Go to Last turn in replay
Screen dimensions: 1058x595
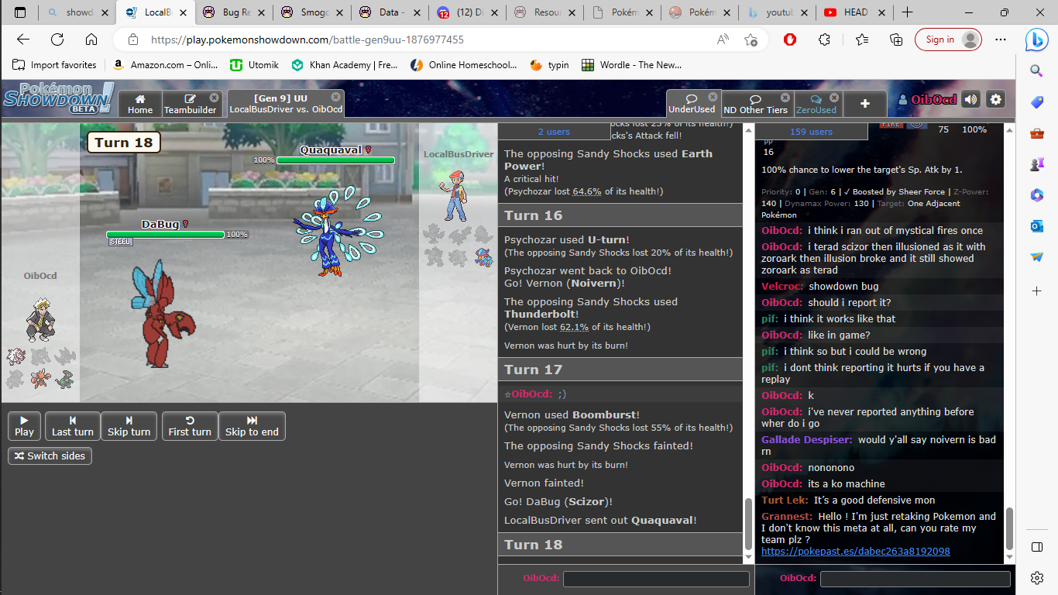click(x=73, y=426)
